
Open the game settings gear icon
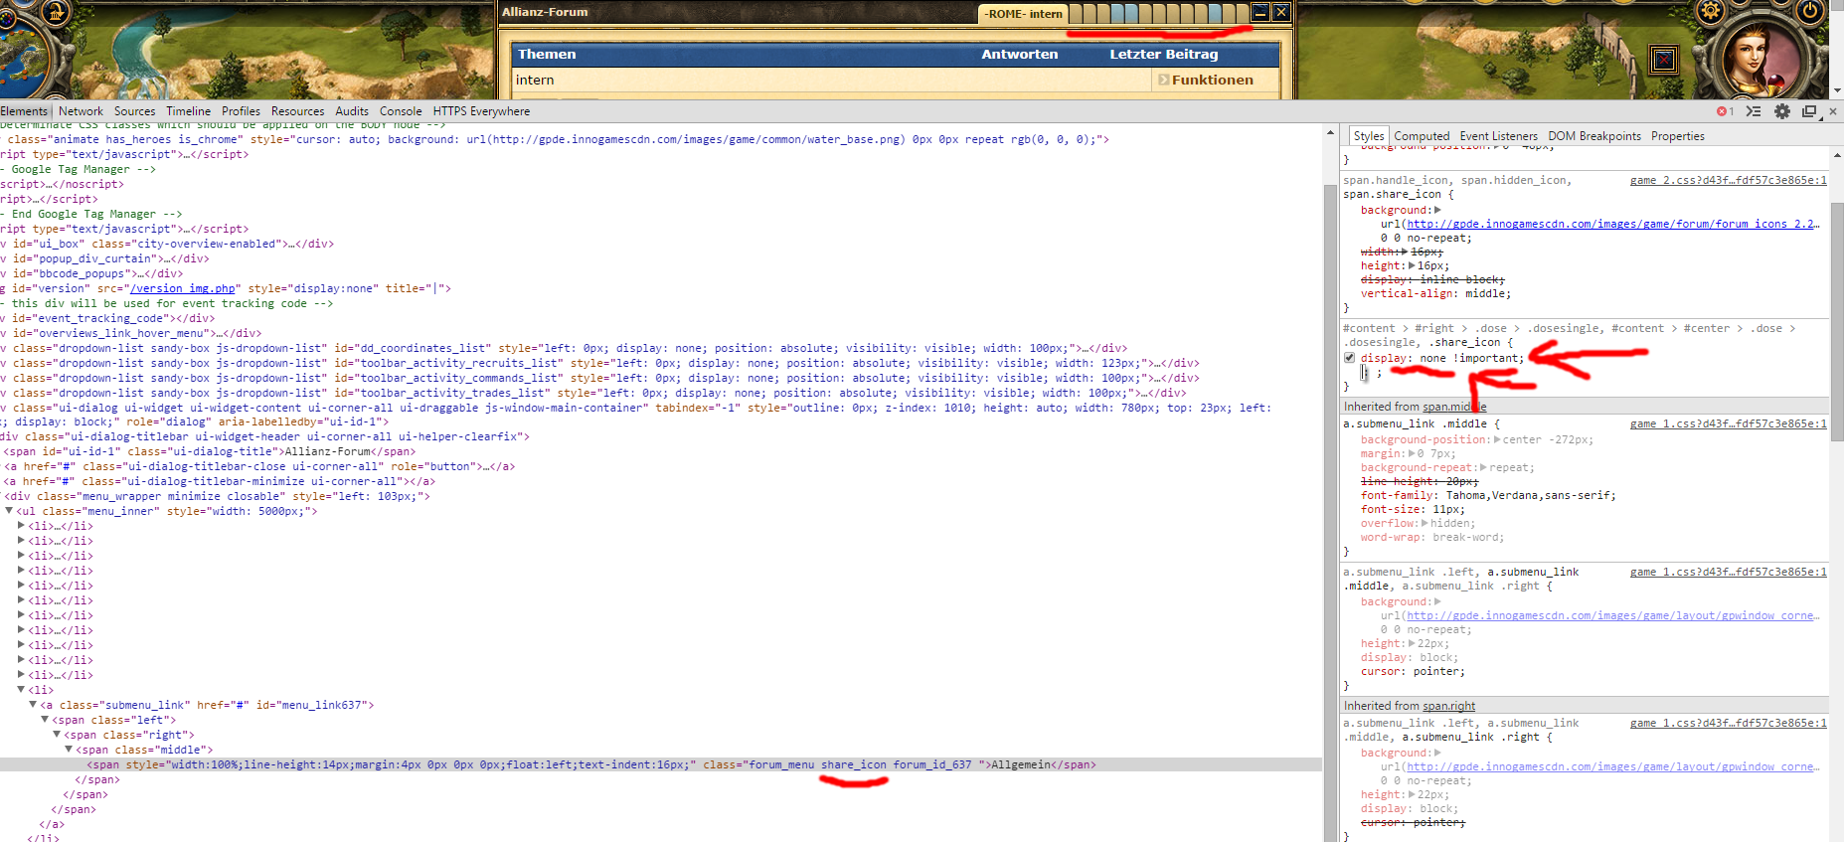pos(1711,11)
